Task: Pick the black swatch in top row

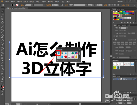Action: [x=118, y=12]
